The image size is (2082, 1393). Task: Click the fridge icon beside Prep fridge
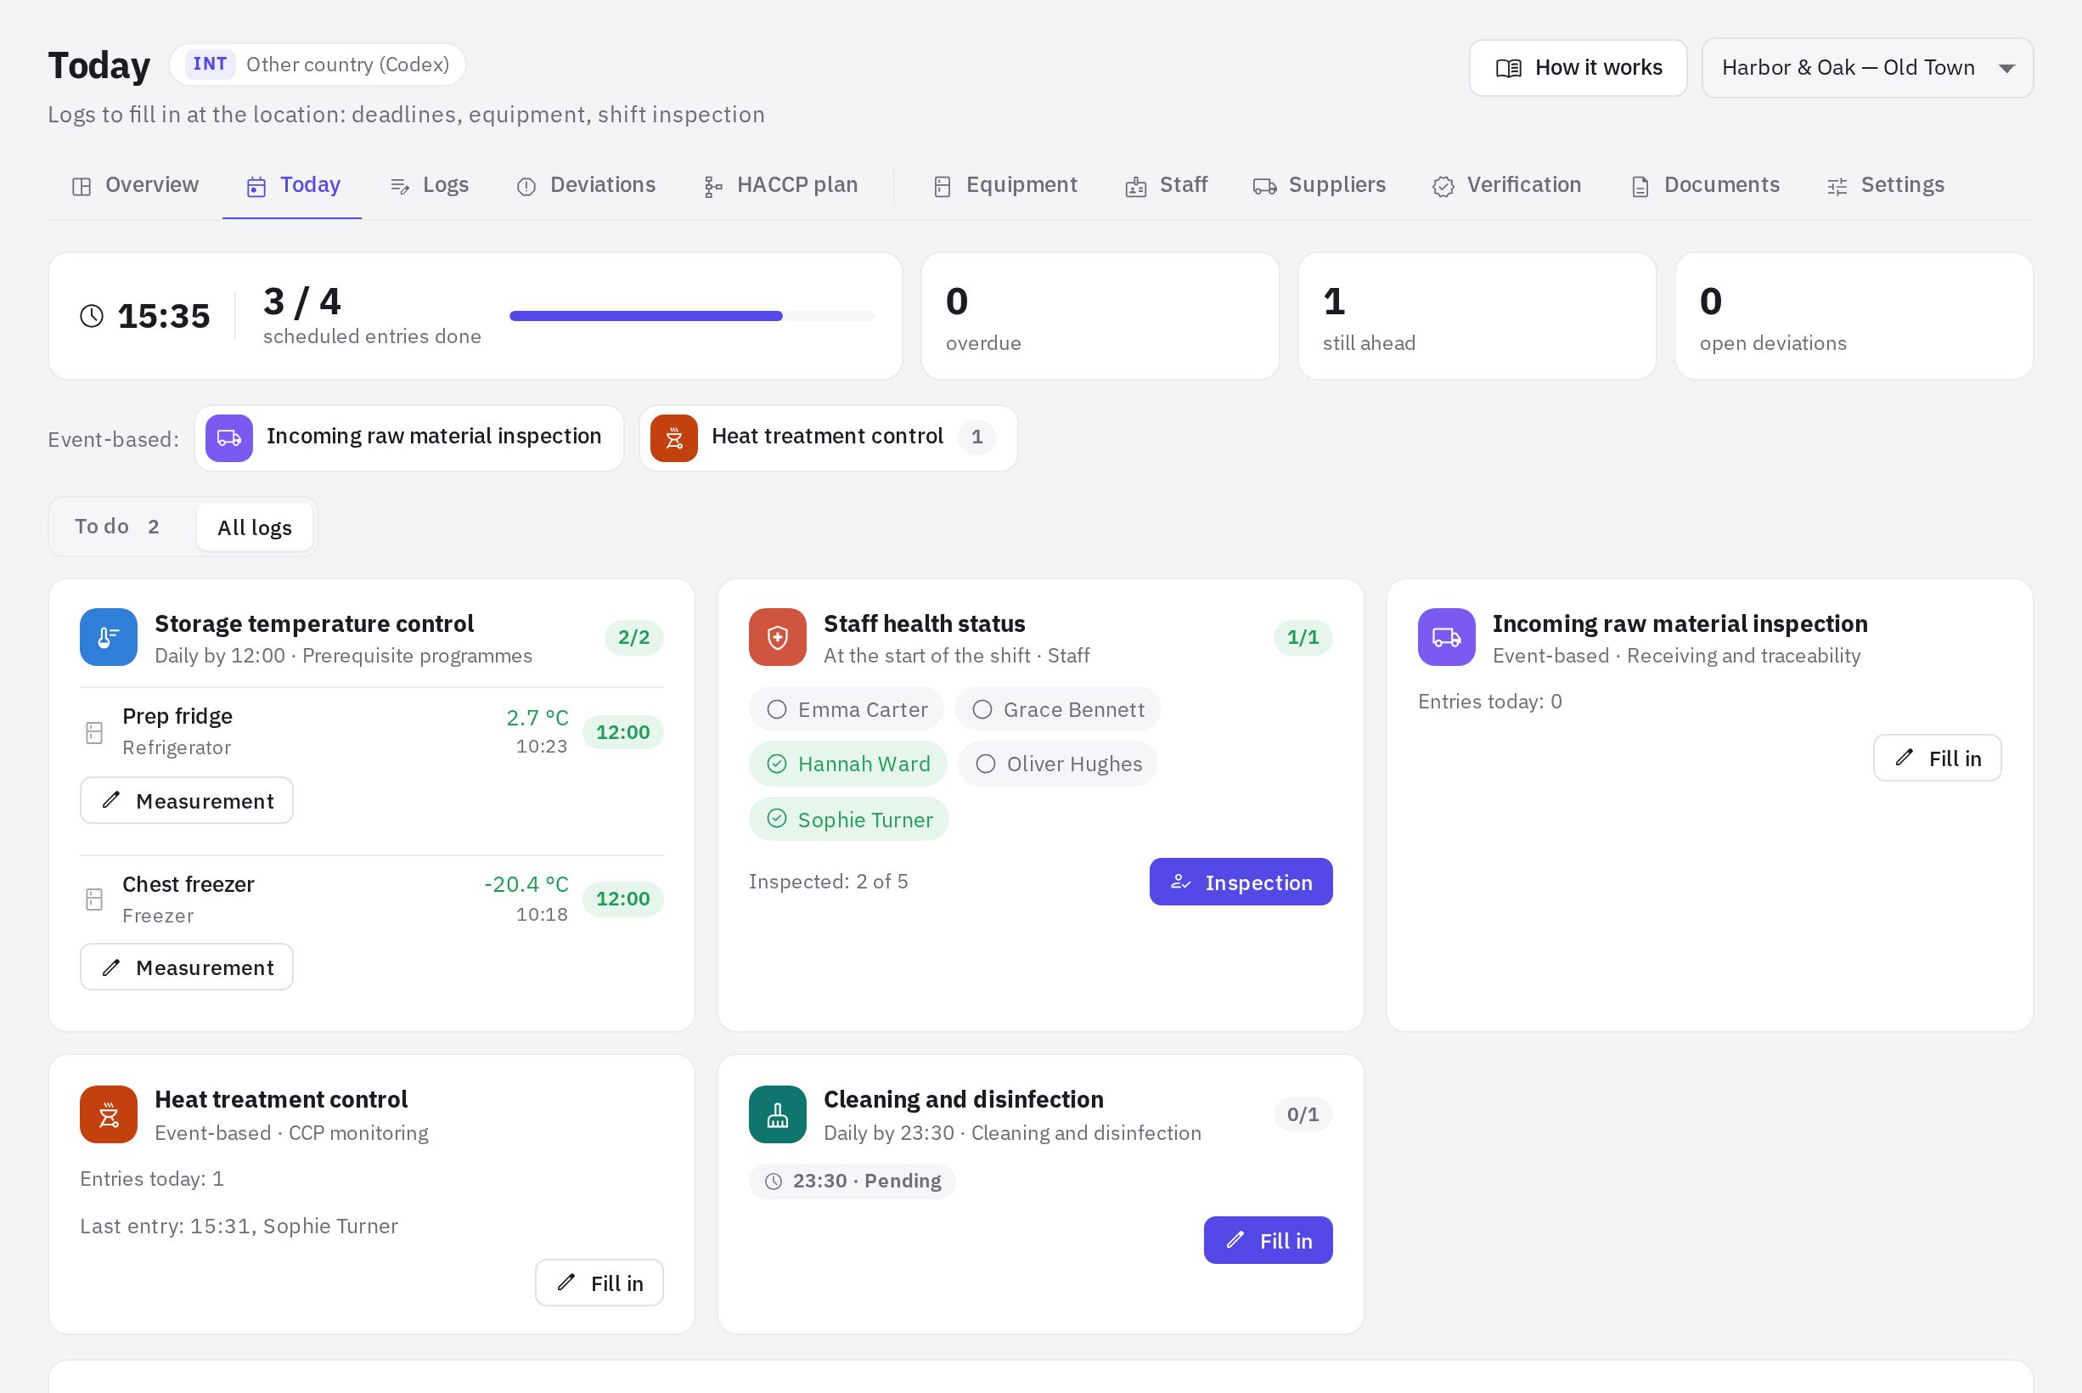click(94, 733)
